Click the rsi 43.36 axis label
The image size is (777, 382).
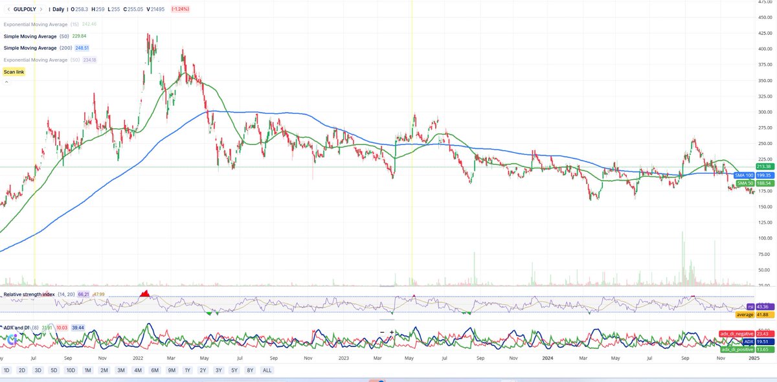[761, 306]
